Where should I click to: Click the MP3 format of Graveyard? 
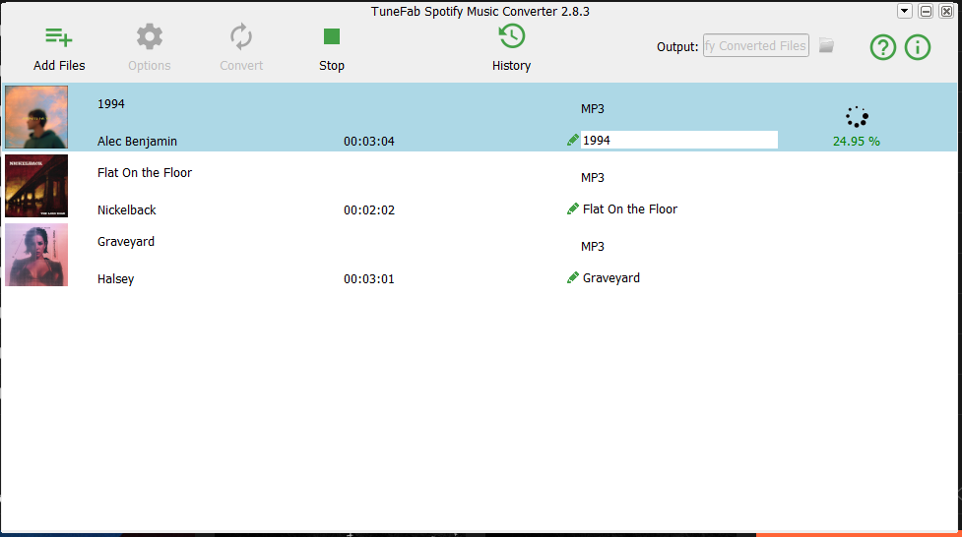tap(592, 246)
